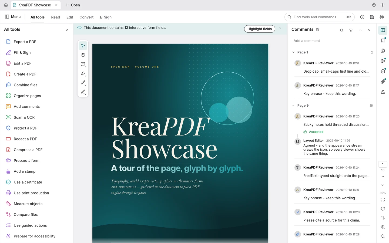The width and height of the screenshot is (389, 243).
Task: Select the arrow selection tool
Action: pos(83,46)
